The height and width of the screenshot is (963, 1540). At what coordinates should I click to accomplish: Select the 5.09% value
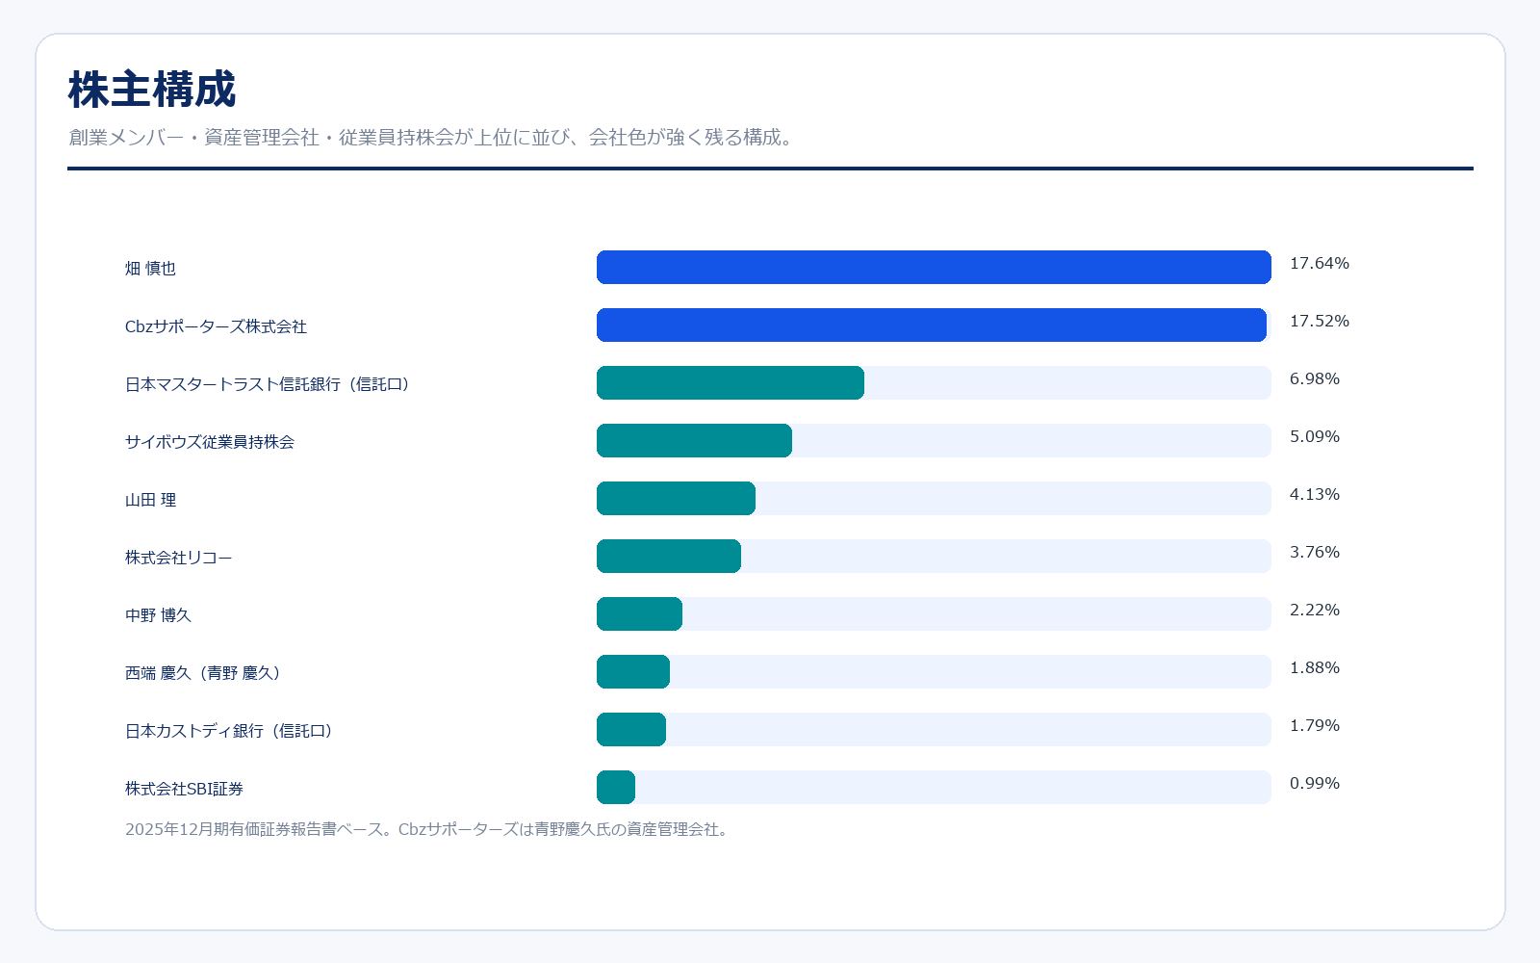[1315, 436]
